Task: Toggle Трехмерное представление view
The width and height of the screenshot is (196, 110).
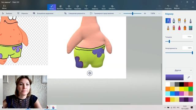Action: [x=102, y=13]
